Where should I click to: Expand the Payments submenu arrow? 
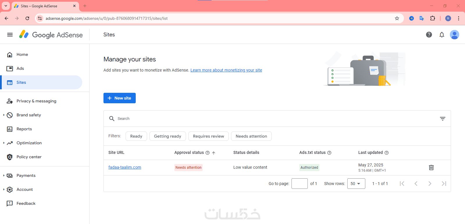pyautogui.click(x=4, y=175)
